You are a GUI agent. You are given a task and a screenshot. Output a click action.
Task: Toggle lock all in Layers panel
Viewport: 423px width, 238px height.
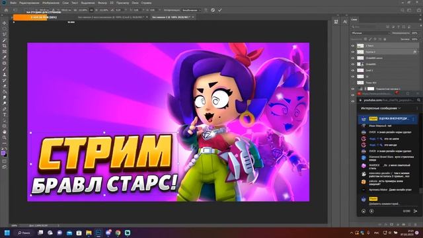(x=385, y=39)
